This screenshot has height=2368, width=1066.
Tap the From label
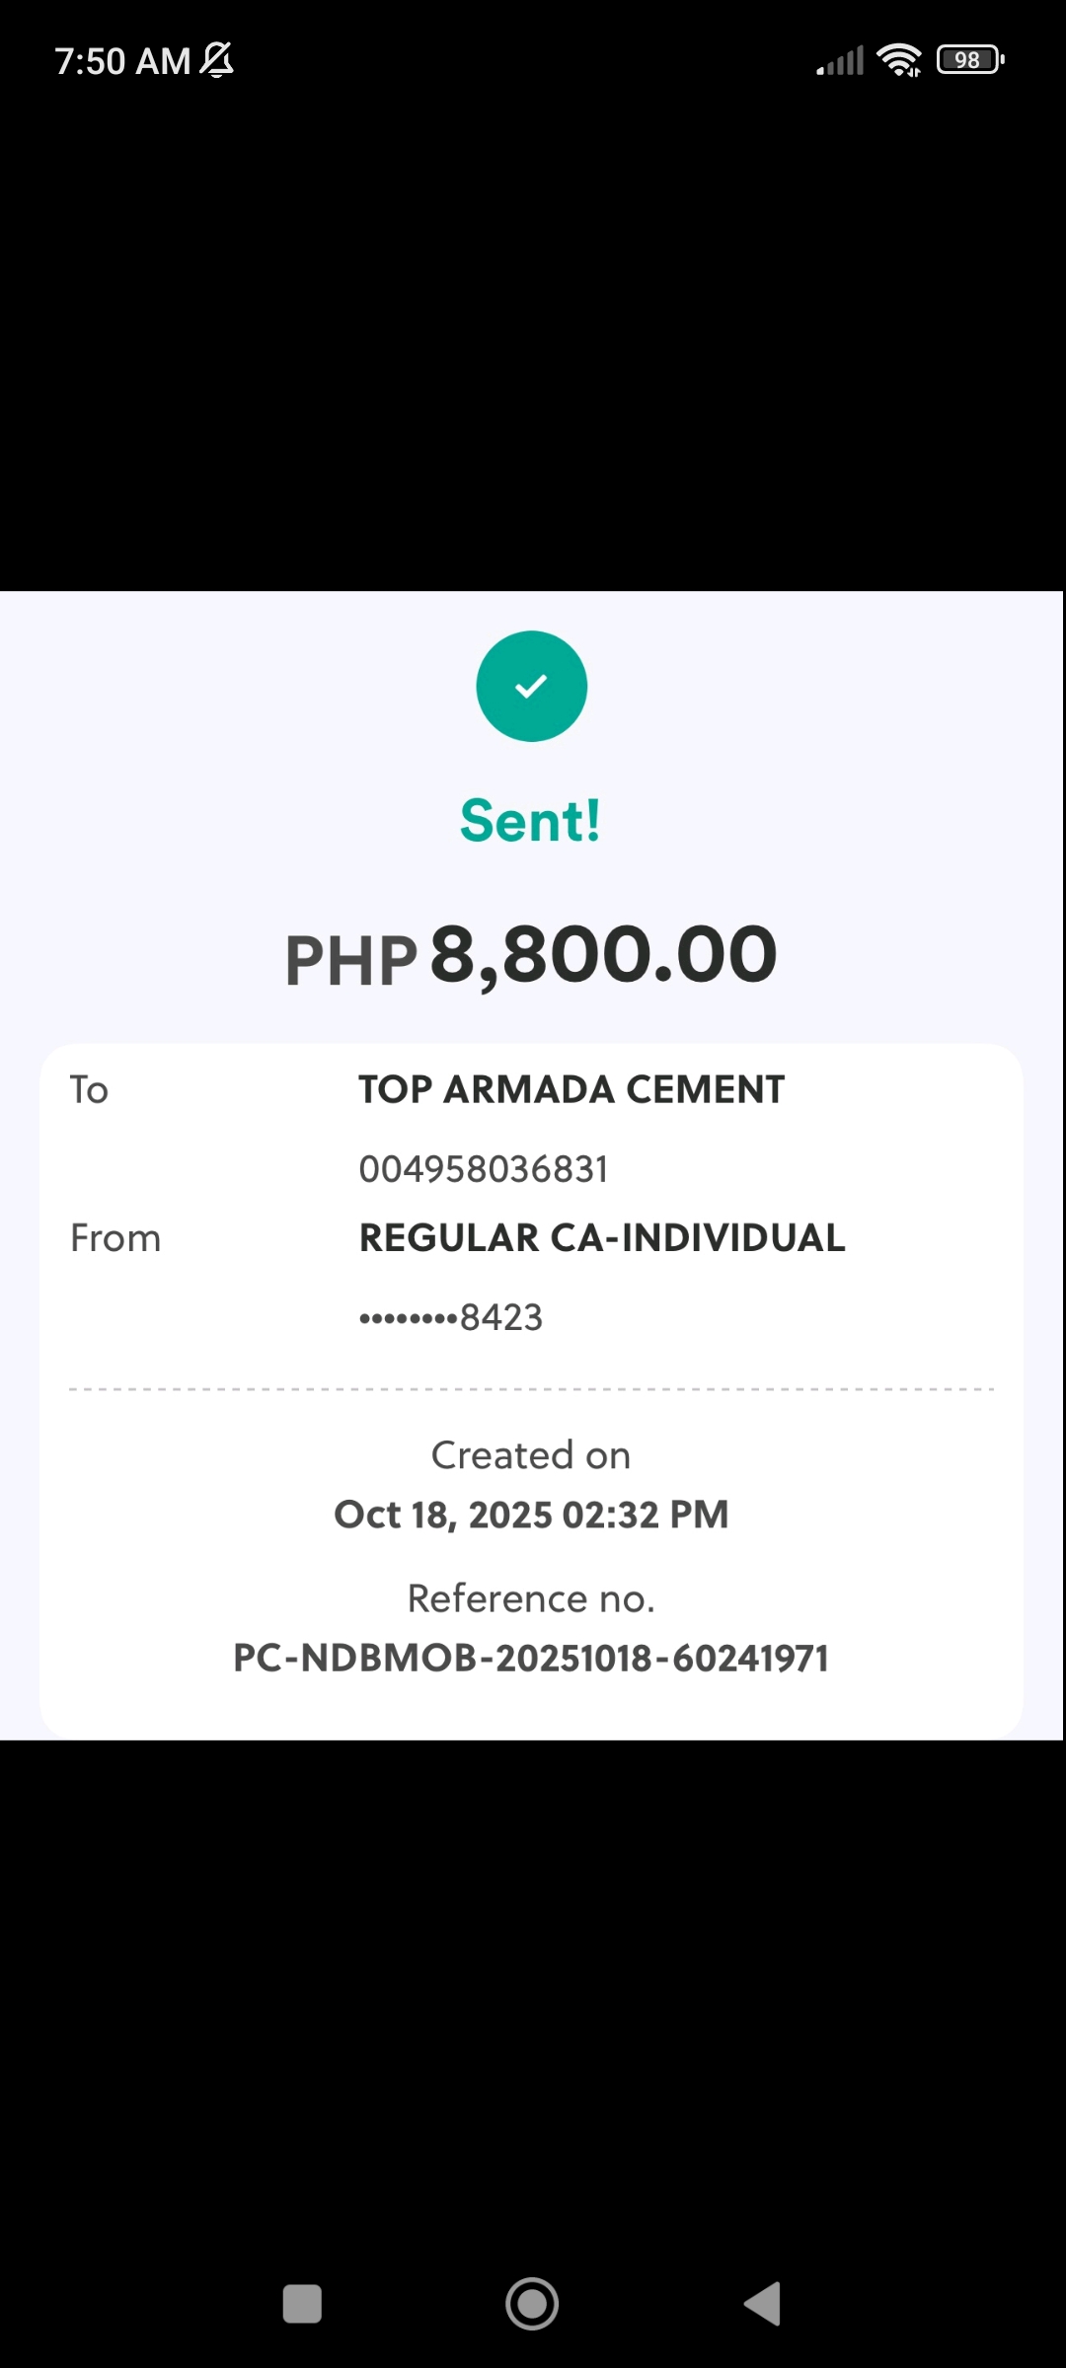click(x=115, y=1238)
